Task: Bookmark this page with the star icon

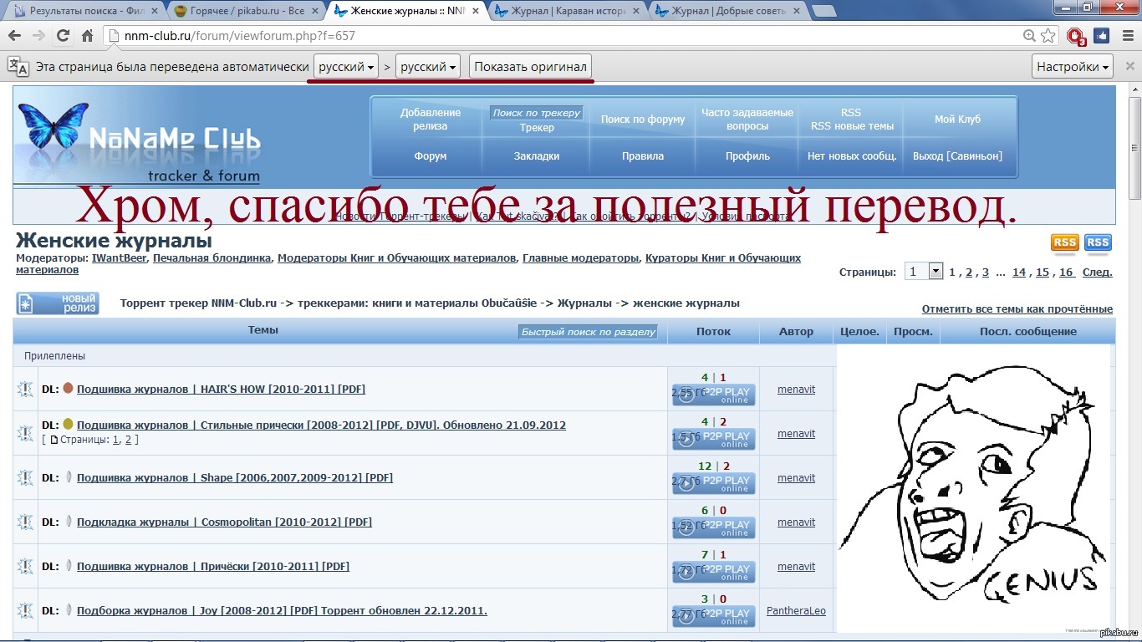Action: 1048,36
